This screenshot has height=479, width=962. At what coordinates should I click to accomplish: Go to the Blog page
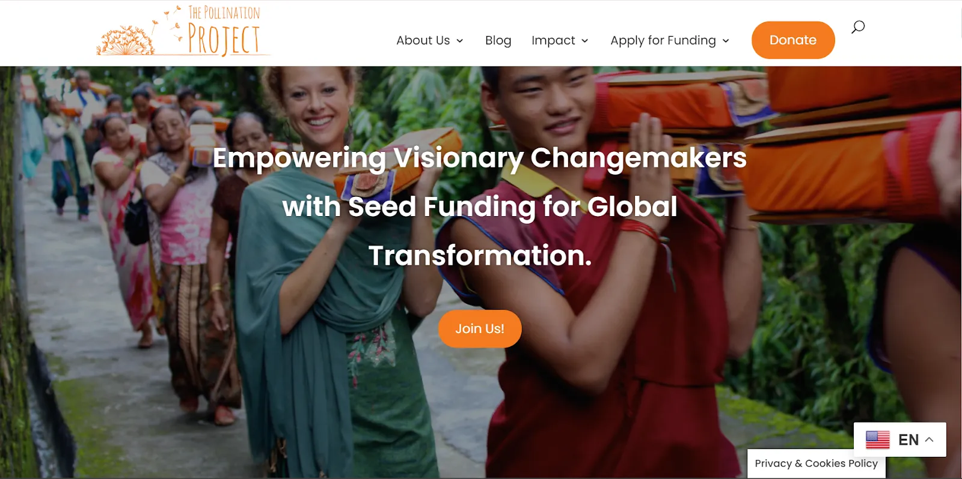[x=498, y=40]
